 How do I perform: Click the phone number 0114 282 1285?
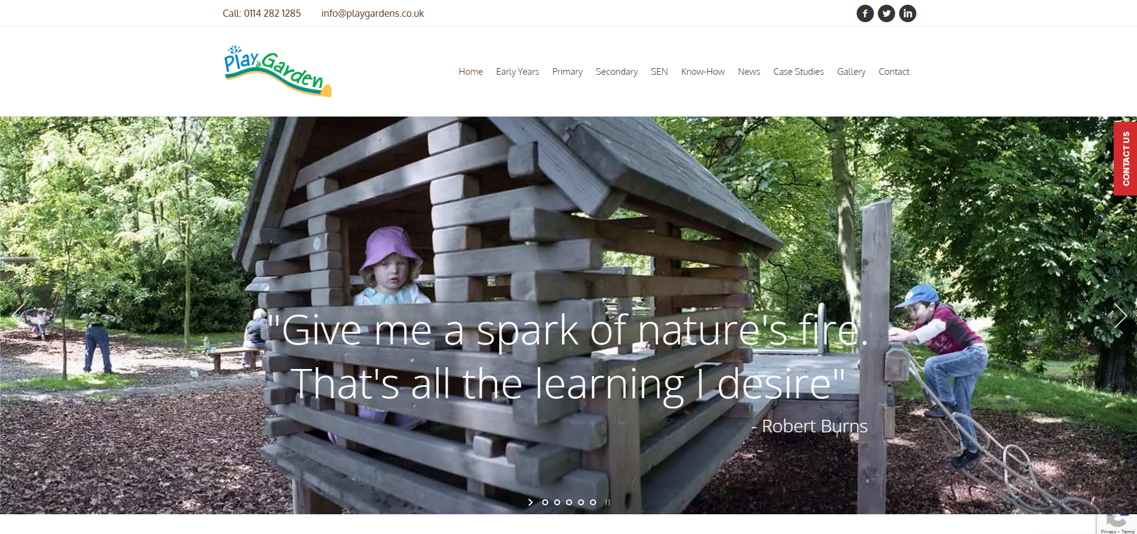[272, 13]
